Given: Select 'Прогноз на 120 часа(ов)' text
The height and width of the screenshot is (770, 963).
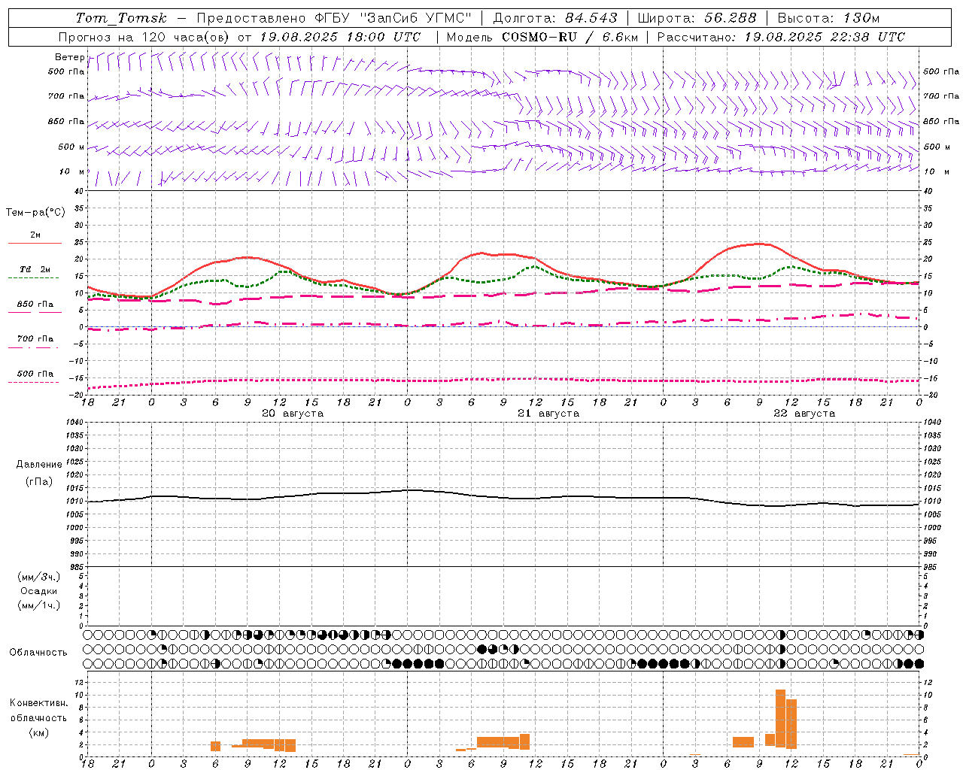Looking at the screenshot, I should 144,37.
